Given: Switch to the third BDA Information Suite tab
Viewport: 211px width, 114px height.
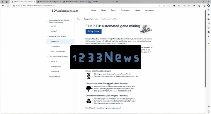Looking at the screenshot, I should pyautogui.click(x=75, y=2).
